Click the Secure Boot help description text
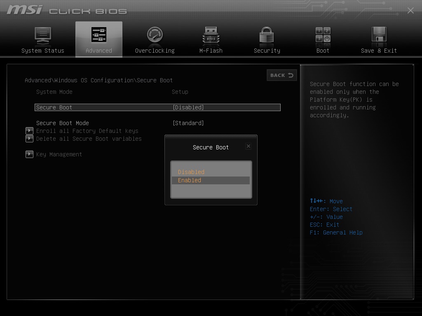422x316 pixels. pyautogui.click(x=354, y=100)
